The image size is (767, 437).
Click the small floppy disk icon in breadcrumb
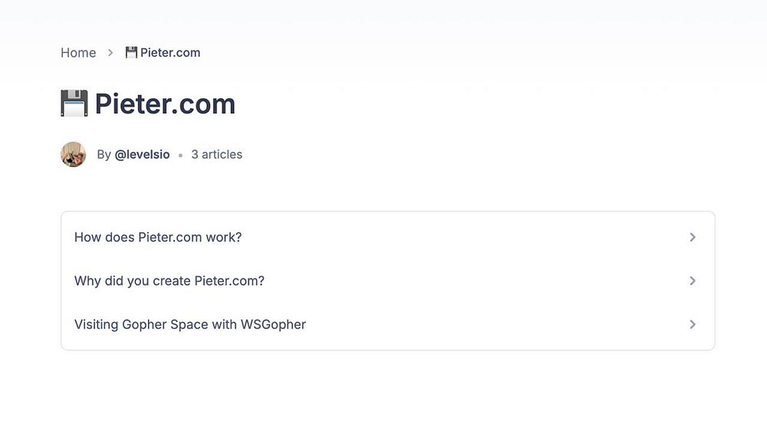(x=131, y=52)
